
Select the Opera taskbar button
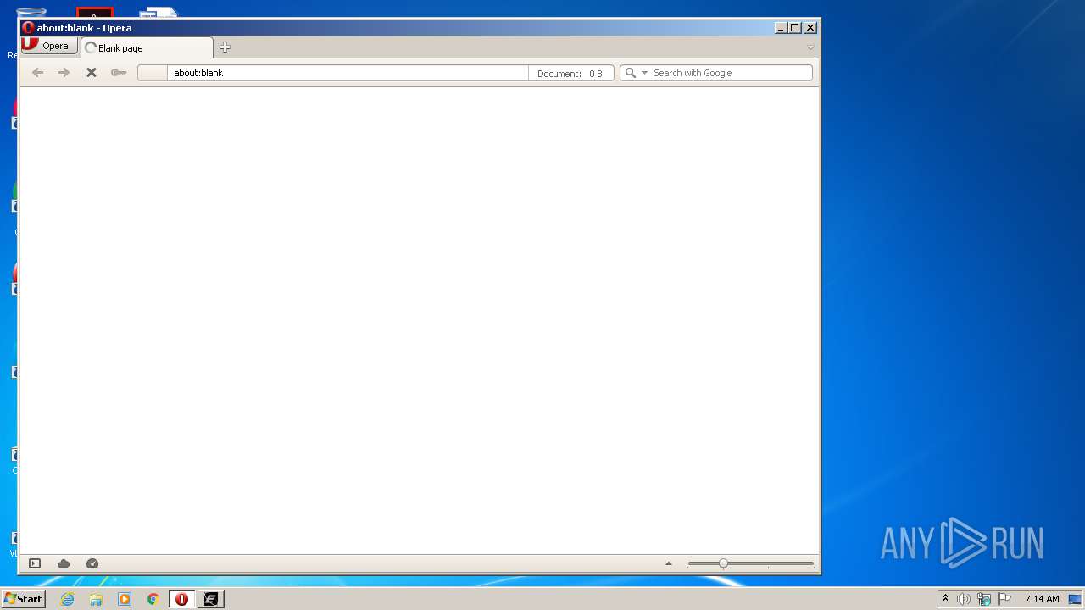coord(181,599)
